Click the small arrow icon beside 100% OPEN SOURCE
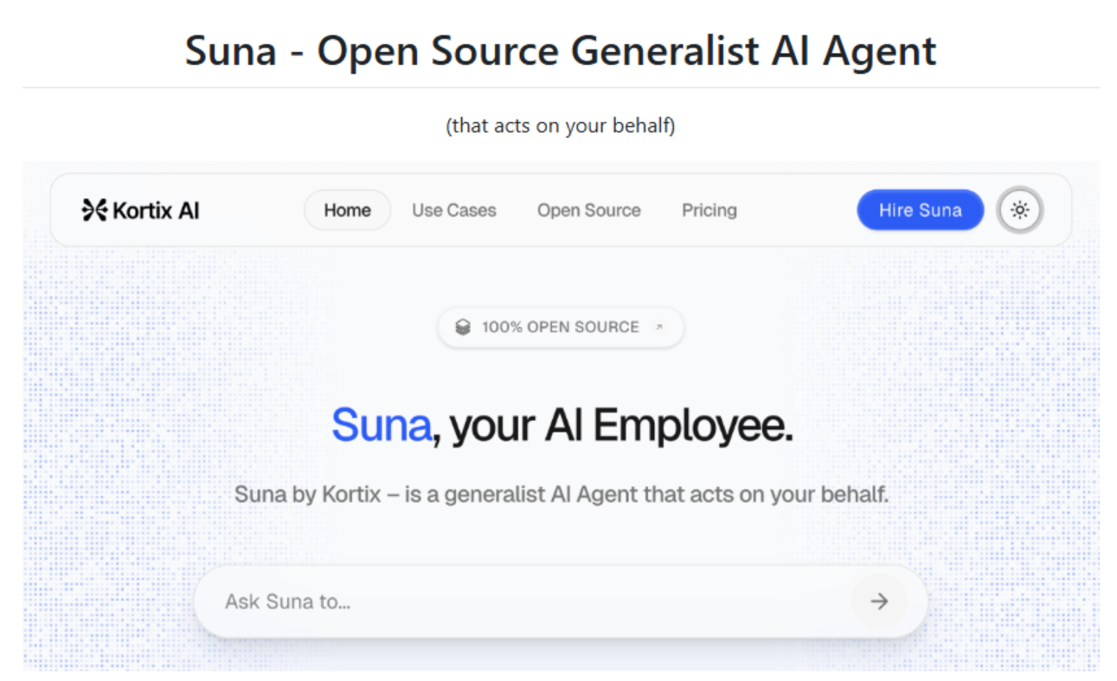The image size is (1117, 681). 659,327
